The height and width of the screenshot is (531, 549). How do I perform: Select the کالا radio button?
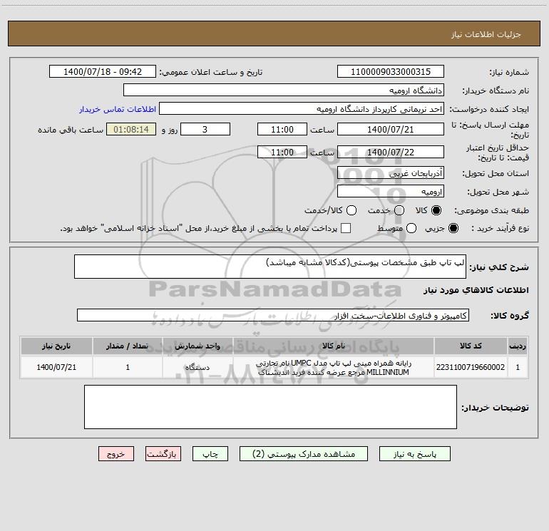pos(436,210)
